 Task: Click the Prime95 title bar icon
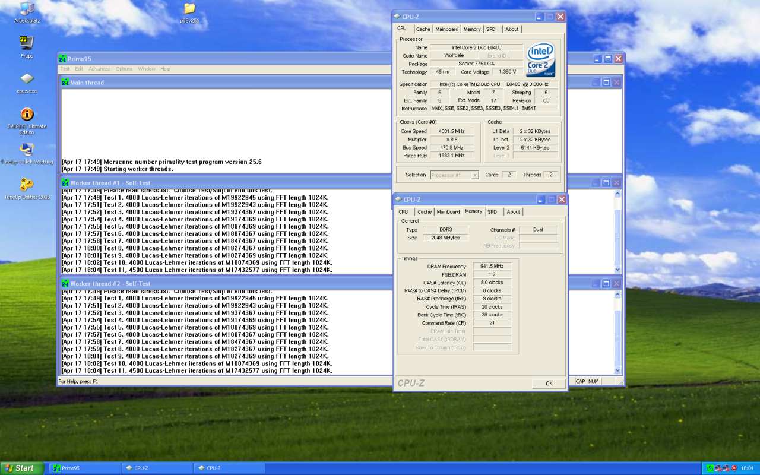[62, 58]
